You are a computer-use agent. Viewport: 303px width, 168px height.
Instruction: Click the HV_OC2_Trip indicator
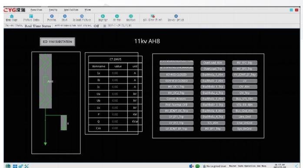coord(176,93)
